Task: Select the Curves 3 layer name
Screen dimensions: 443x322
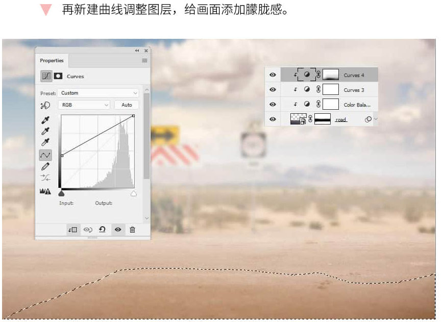Action: pyautogui.click(x=354, y=90)
